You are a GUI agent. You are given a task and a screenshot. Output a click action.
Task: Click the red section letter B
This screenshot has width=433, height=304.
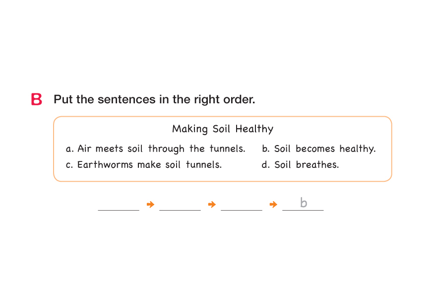36,99
